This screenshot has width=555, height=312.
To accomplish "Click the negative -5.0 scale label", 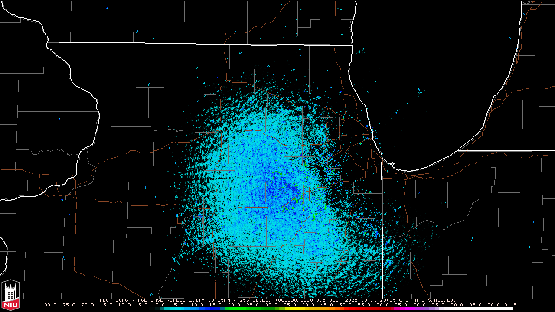I will click(x=142, y=305).
